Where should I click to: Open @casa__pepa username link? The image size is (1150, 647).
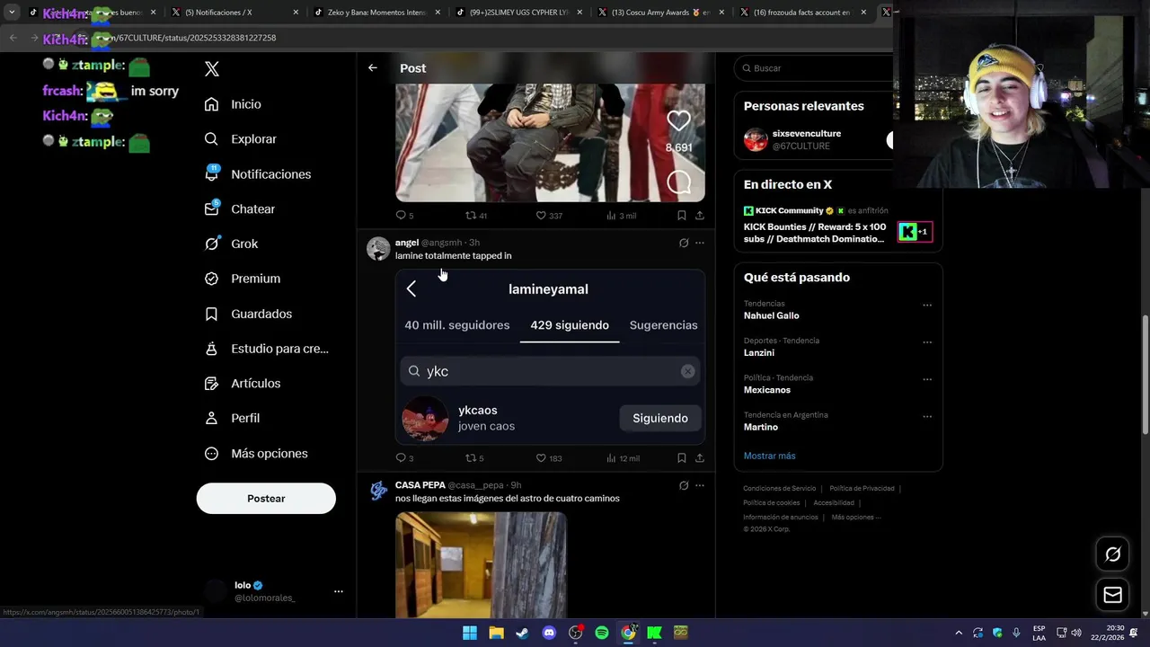(x=476, y=485)
